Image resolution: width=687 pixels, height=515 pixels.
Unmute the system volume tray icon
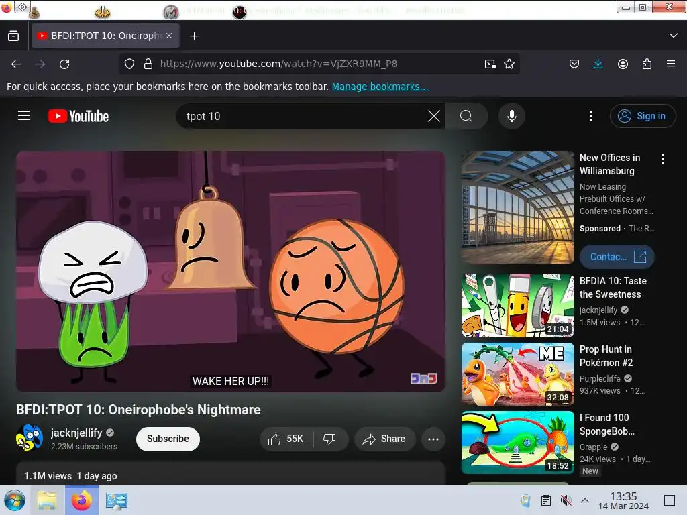click(566, 500)
